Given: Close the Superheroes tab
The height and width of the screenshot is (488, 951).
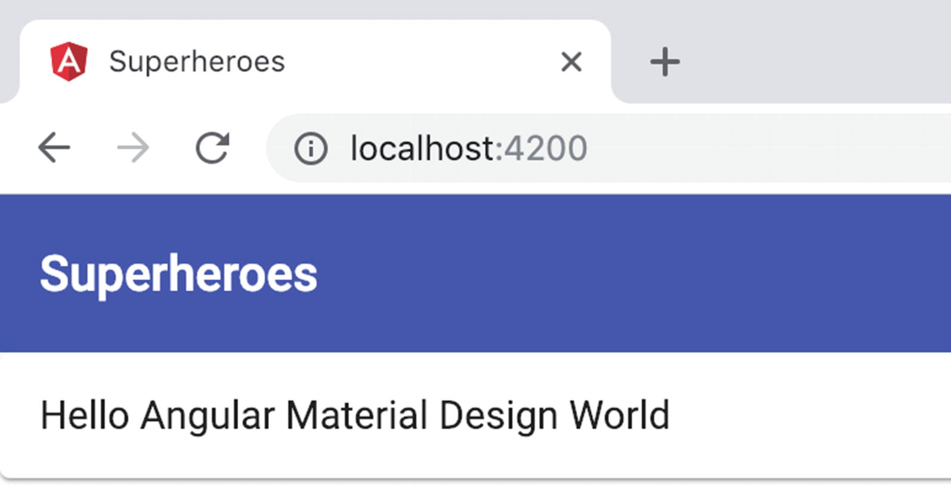Looking at the screenshot, I should point(571,61).
